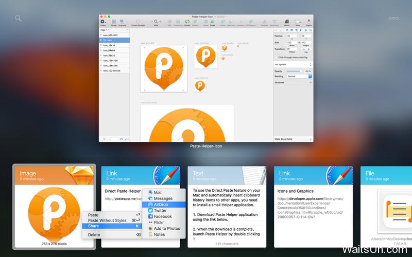Expand the icon_1024x1024 artboard
This screenshot has height=257, width=412.
[101, 71]
